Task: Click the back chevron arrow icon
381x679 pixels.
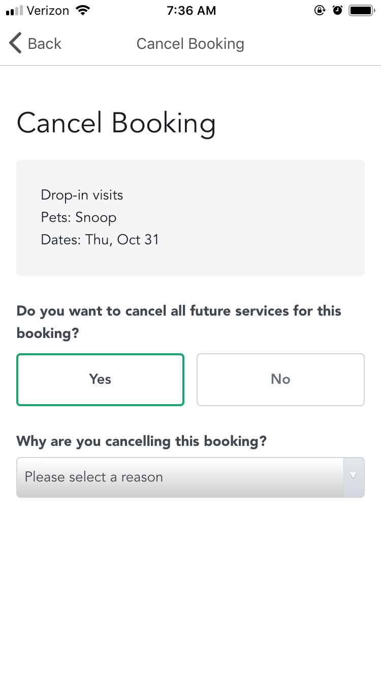Action: (15, 43)
